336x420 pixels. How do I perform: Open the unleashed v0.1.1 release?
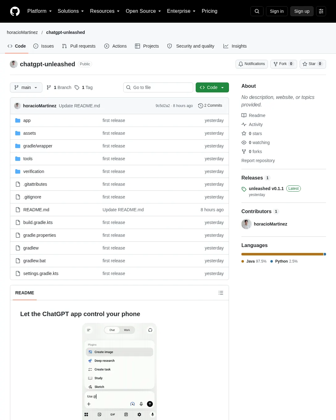tap(266, 189)
